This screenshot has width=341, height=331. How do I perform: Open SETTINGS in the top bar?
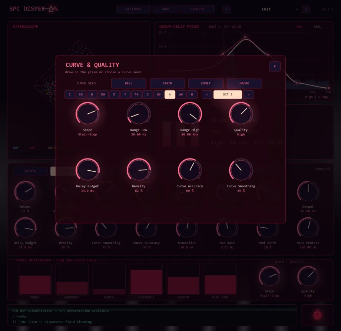click(133, 9)
